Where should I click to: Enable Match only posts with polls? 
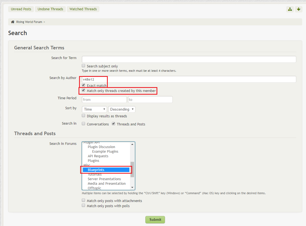tap(83, 206)
